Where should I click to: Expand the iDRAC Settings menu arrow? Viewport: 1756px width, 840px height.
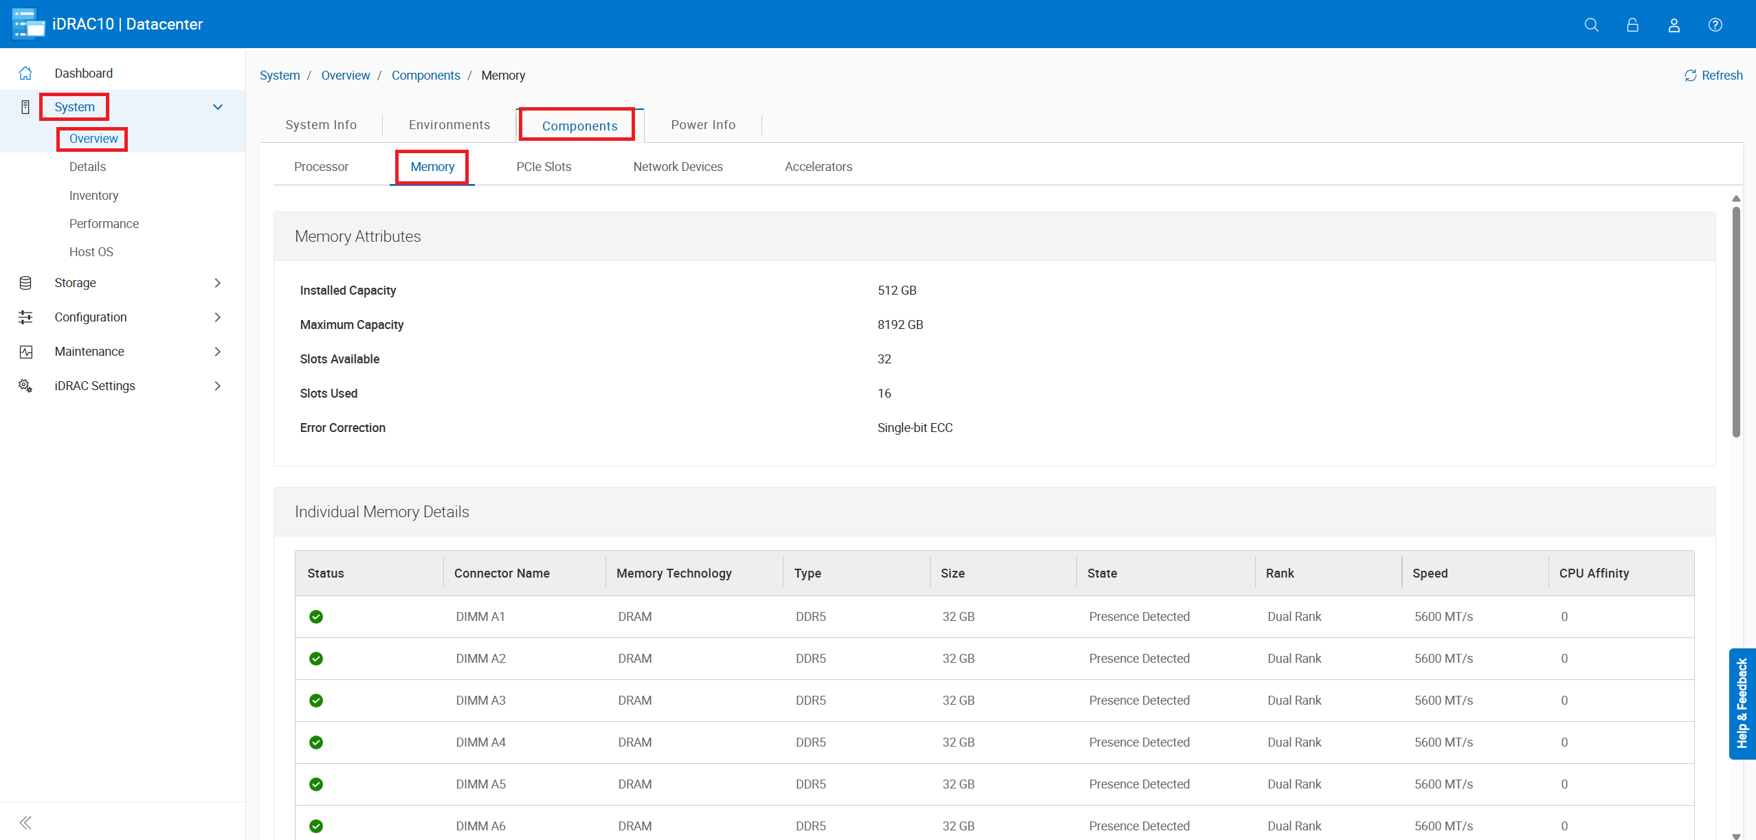(218, 386)
